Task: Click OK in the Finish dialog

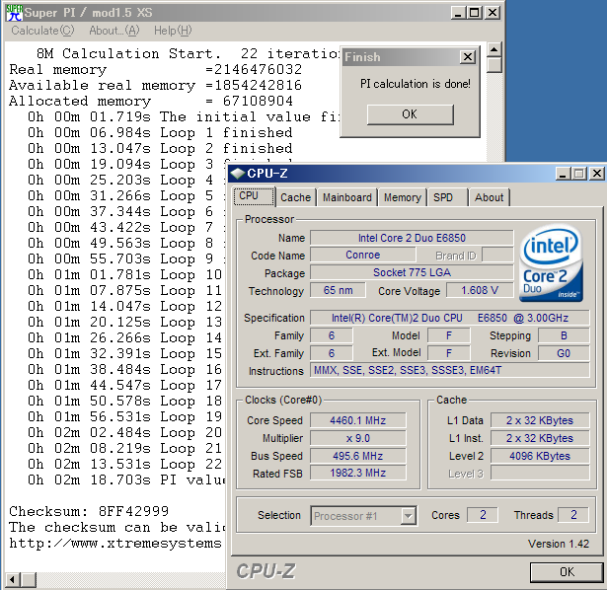Action: pyautogui.click(x=410, y=114)
